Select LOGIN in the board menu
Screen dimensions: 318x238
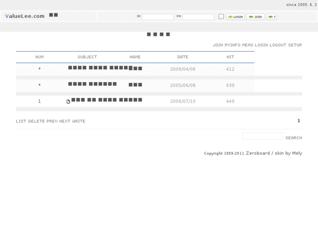[262, 45]
